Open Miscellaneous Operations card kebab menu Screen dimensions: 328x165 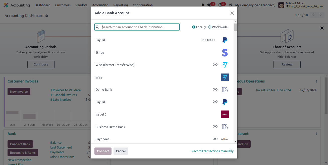click(x=316, y=81)
